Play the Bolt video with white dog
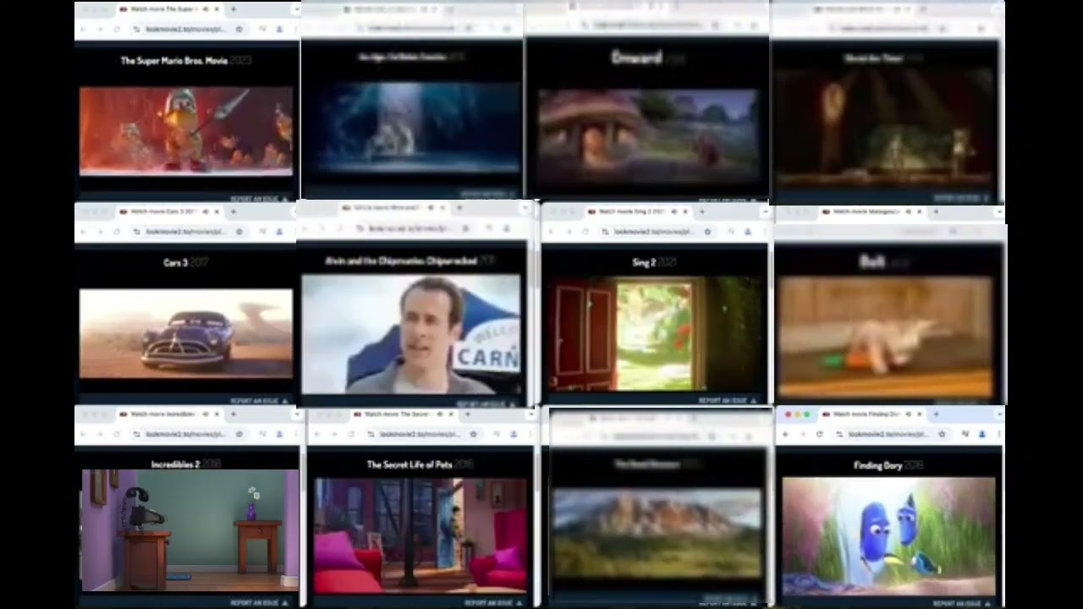1083x609 pixels. [x=885, y=337]
